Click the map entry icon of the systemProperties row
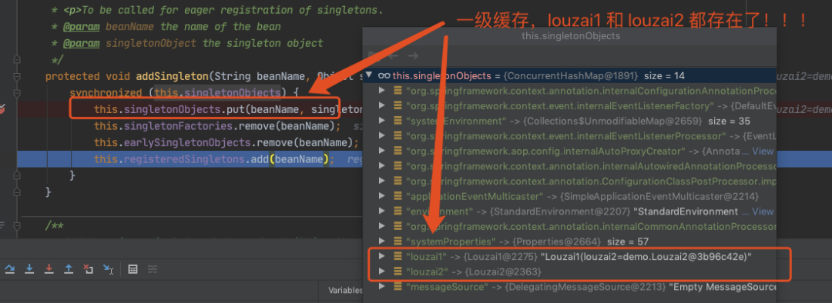This screenshot has width=832, height=303. pos(398,241)
